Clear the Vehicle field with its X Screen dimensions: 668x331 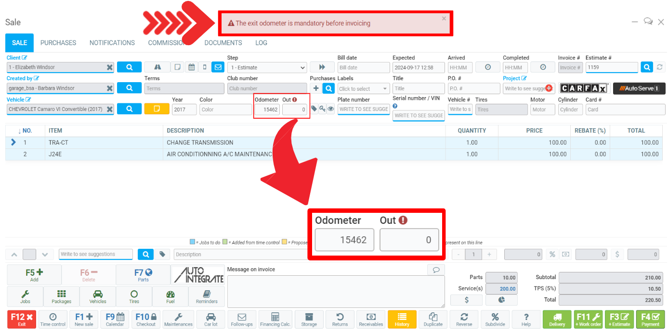pos(110,110)
